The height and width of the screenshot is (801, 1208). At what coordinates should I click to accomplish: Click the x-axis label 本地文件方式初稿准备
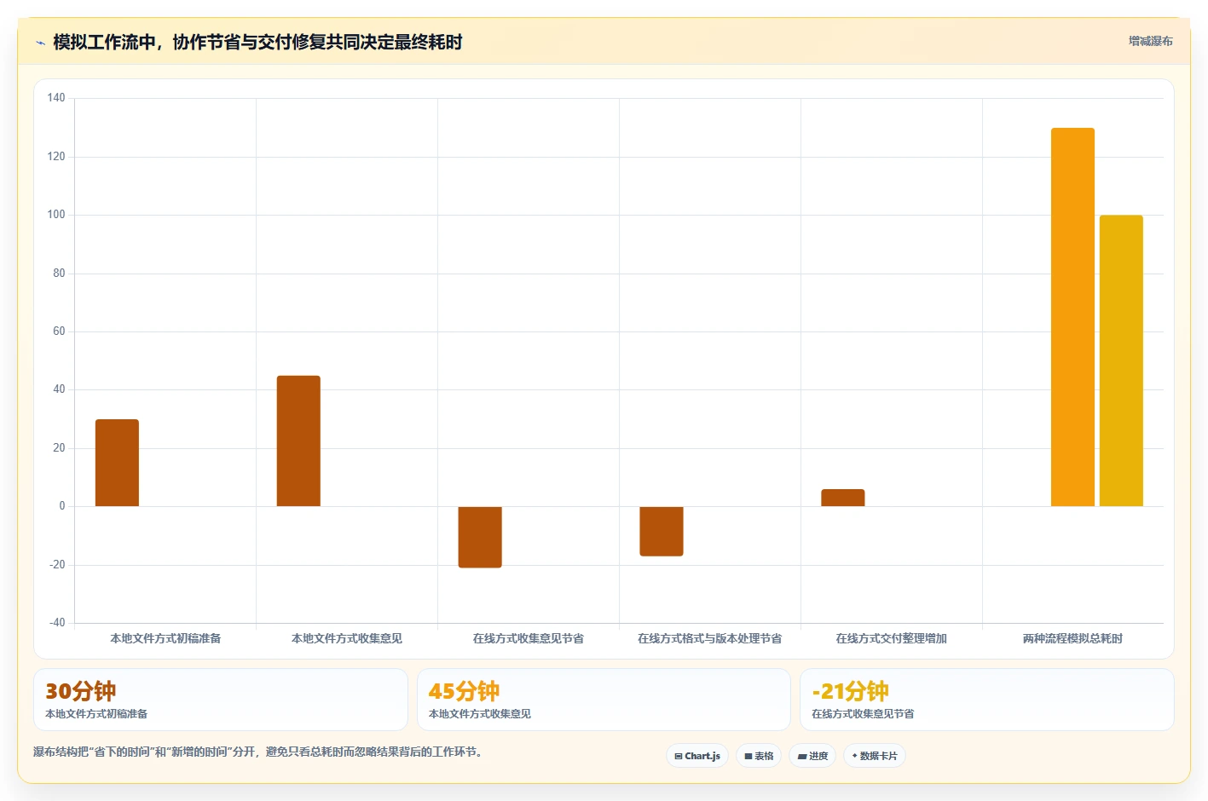point(165,638)
